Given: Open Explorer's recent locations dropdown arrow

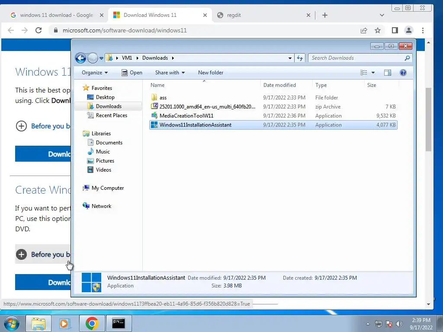Looking at the screenshot, I should pos(101,58).
